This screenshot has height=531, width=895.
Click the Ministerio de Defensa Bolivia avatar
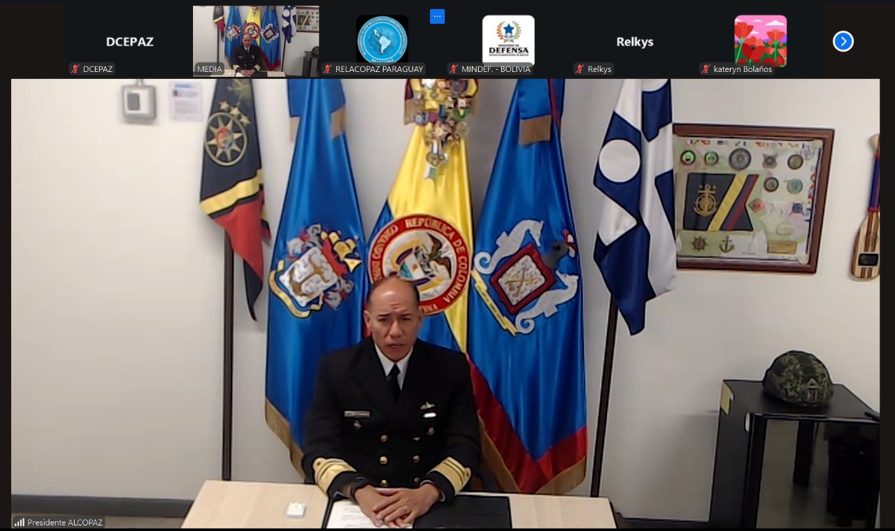click(x=508, y=40)
